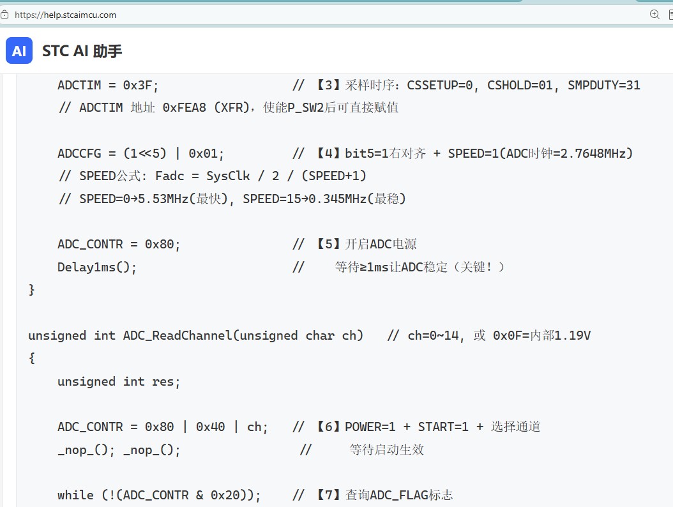Click the site security lock icon
This screenshot has height=507, width=673.
click(x=4, y=15)
